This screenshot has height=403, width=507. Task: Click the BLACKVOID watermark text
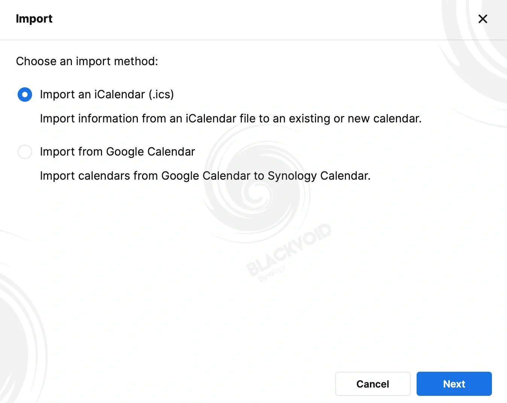coord(289,249)
